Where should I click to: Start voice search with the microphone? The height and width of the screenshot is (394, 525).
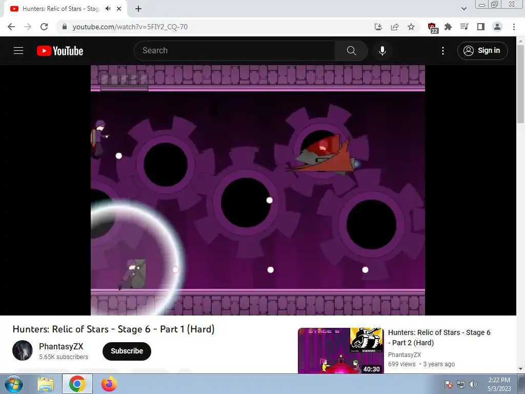[382, 51]
